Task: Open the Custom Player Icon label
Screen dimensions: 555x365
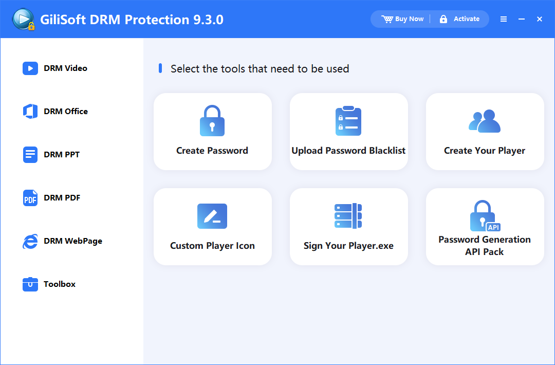Action: point(212,246)
